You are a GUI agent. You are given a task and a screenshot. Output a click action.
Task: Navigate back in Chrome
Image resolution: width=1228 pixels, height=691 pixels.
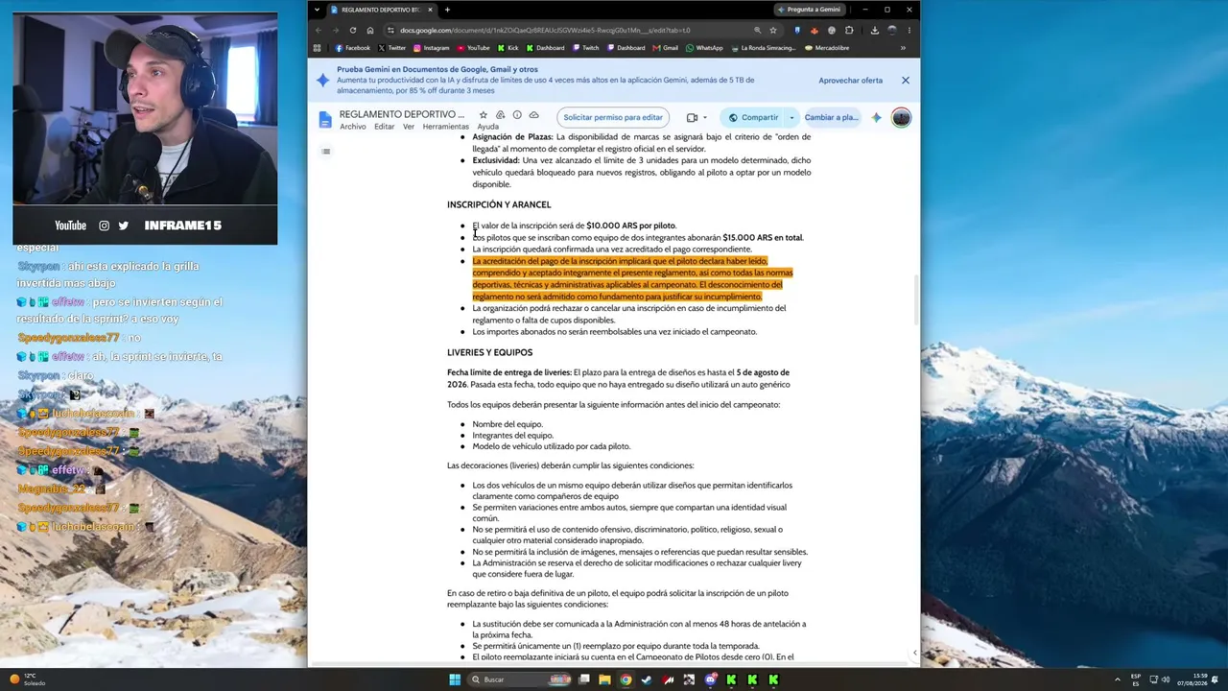tap(319, 30)
